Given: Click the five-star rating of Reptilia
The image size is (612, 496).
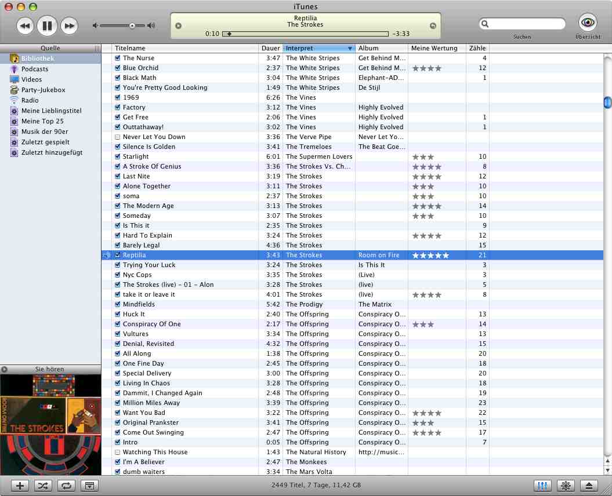Looking at the screenshot, I should pyautogui.click(x=430, y=256).
